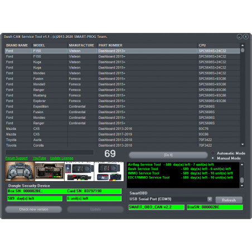Select the Ford F150 Dashboard 2013+ row
The height and width of the screenshot is (252, 252).
123,51
